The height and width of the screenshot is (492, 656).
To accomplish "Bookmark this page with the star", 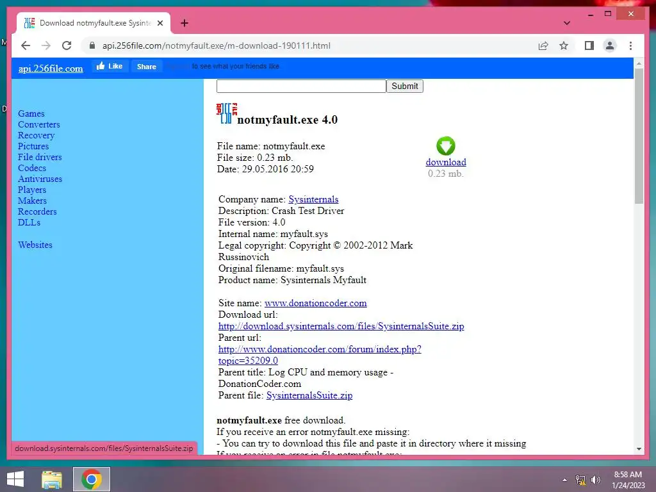I will 564,45.
